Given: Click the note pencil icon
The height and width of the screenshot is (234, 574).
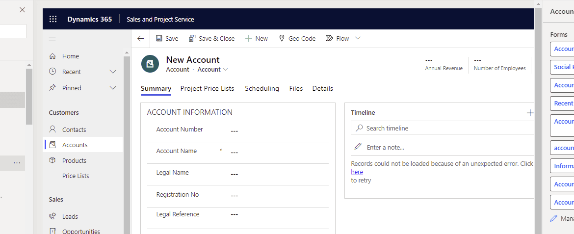Looking at the screenshot, I should click(x=358, y=147).
